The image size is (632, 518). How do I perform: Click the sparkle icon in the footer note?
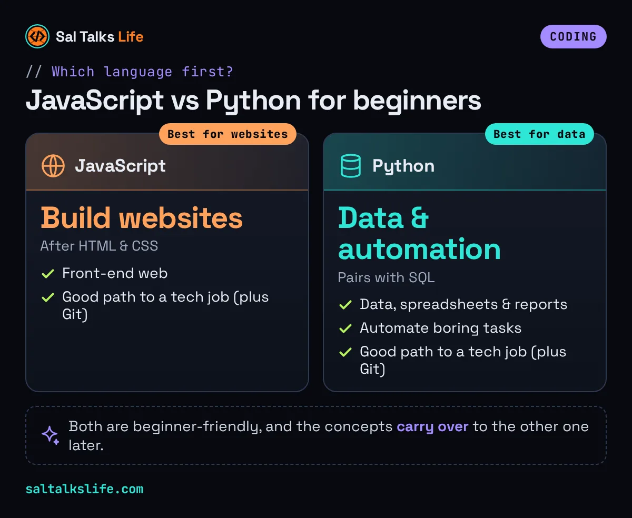click(51, 435)
